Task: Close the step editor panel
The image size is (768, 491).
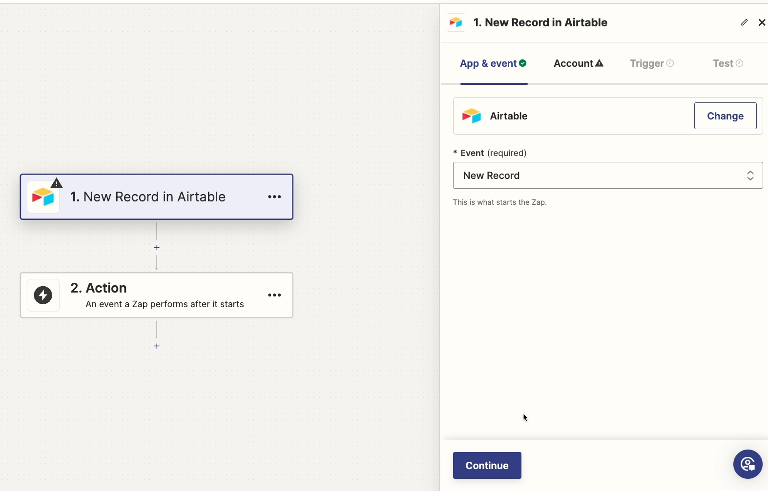Action: (x=762, y=22)
